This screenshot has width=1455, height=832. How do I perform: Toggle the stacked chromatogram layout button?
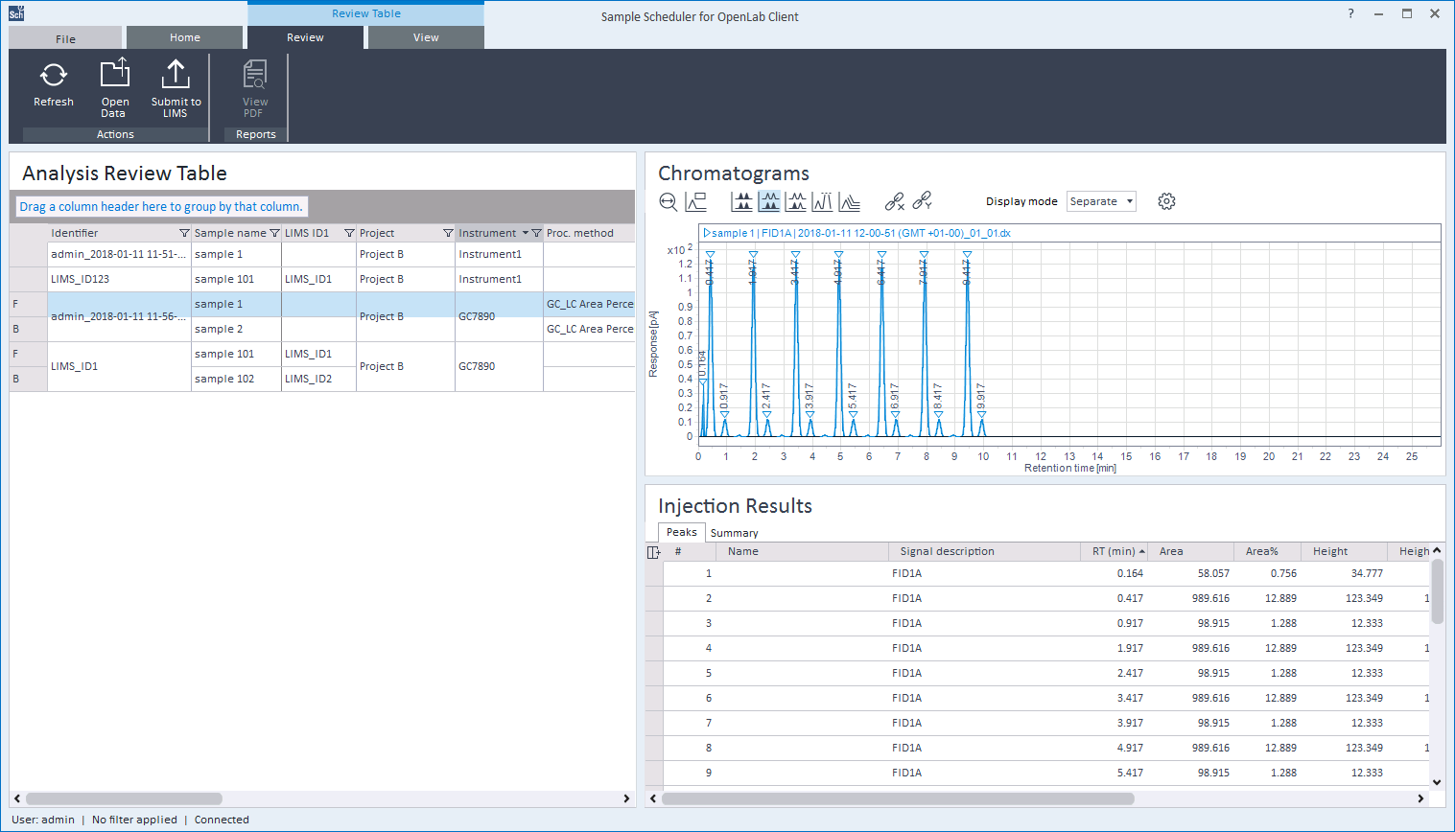(742, 201)
